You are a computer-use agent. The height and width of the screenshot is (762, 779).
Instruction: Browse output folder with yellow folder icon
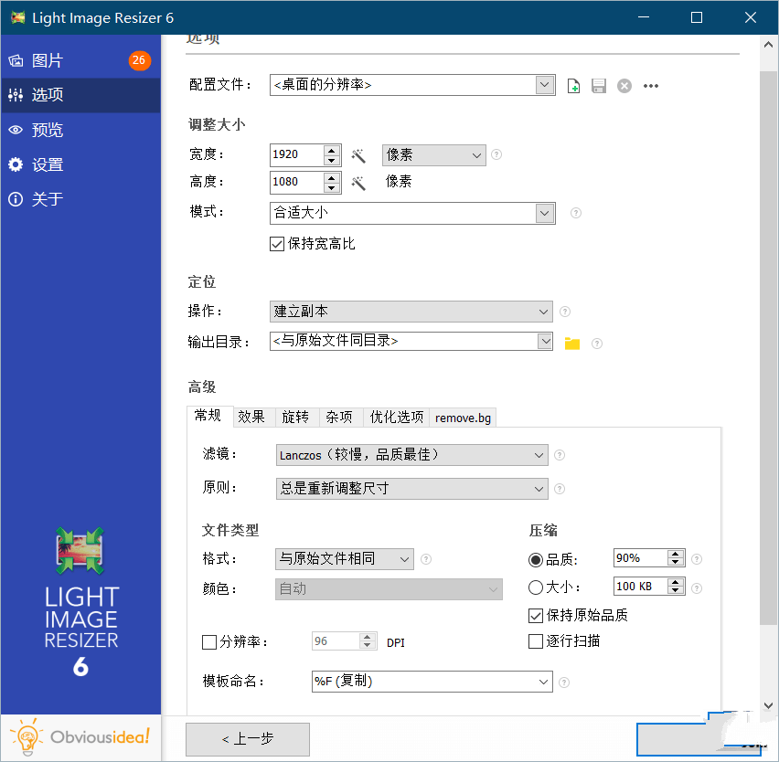[572, 344]
